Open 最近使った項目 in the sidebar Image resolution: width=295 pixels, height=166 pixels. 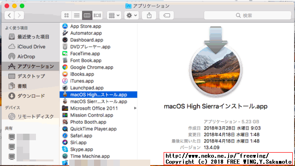30,37
